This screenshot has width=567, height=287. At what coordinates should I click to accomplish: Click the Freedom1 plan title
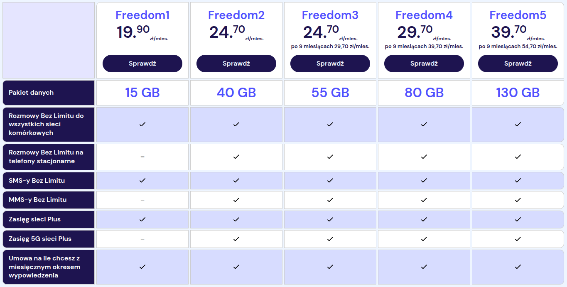click(x=142, y=15)
